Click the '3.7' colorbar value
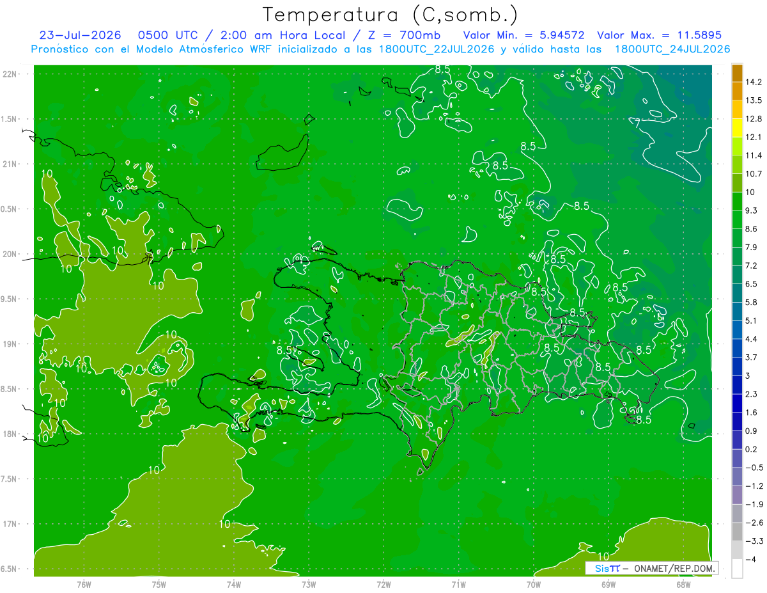Screen dimensions: 767x593 [x=752, y=358]
